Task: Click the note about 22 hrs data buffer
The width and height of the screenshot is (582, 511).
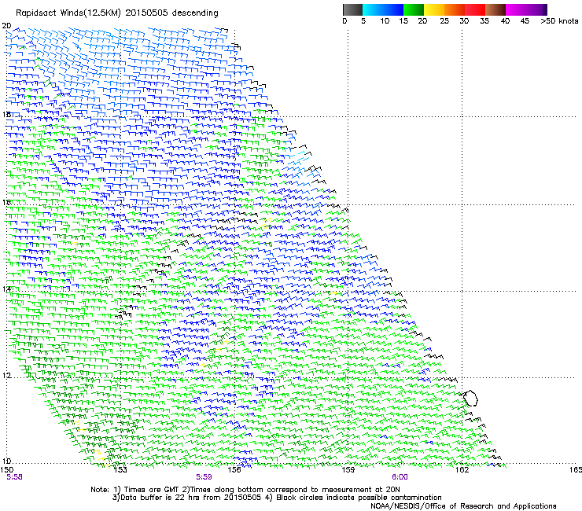Action: pos(187,498)
